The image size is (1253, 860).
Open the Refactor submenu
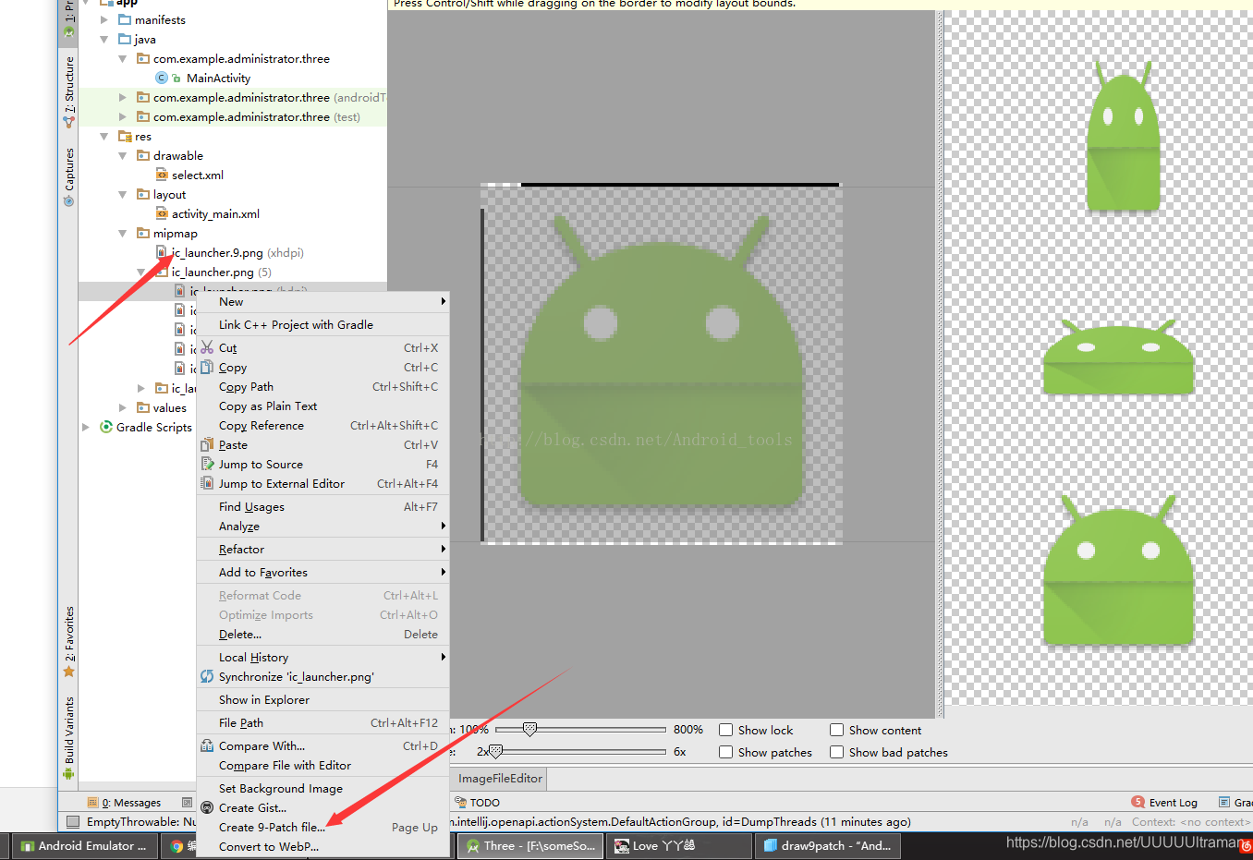click(x=323, y=549)
